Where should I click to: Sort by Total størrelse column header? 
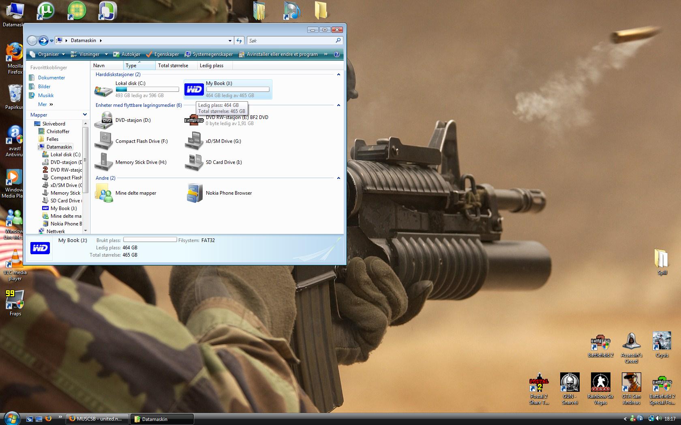[x=176, y=66]
